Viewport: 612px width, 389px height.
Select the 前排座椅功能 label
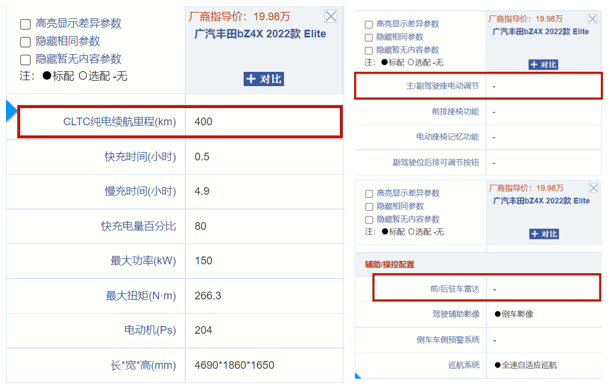click(455, 112)
